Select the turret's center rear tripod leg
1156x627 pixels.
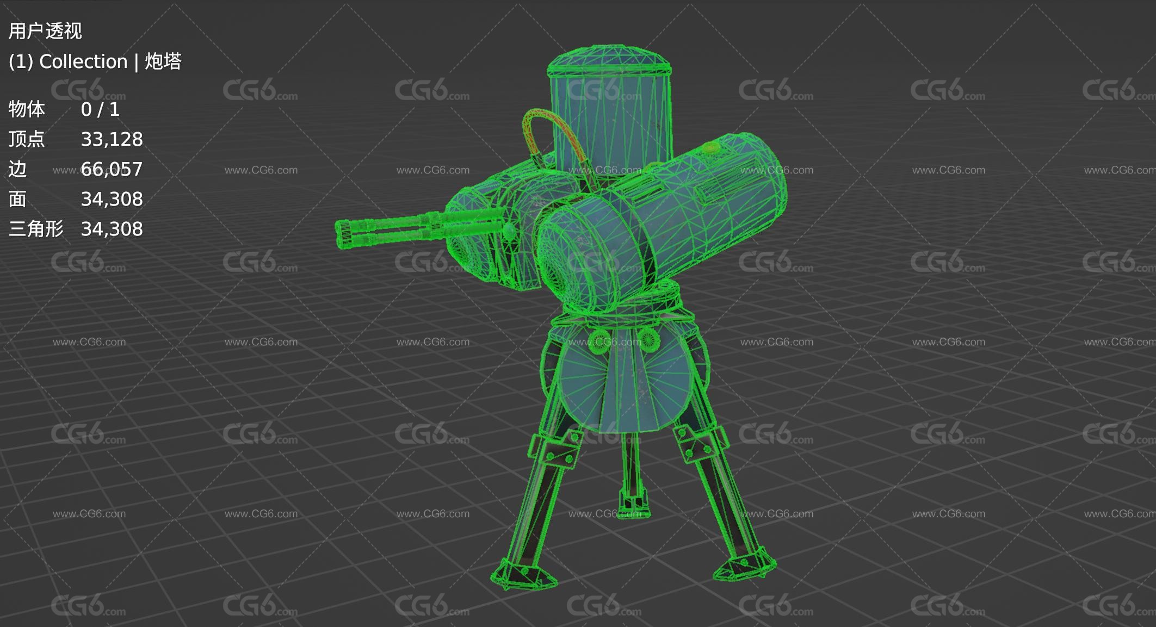click(632, 475)
